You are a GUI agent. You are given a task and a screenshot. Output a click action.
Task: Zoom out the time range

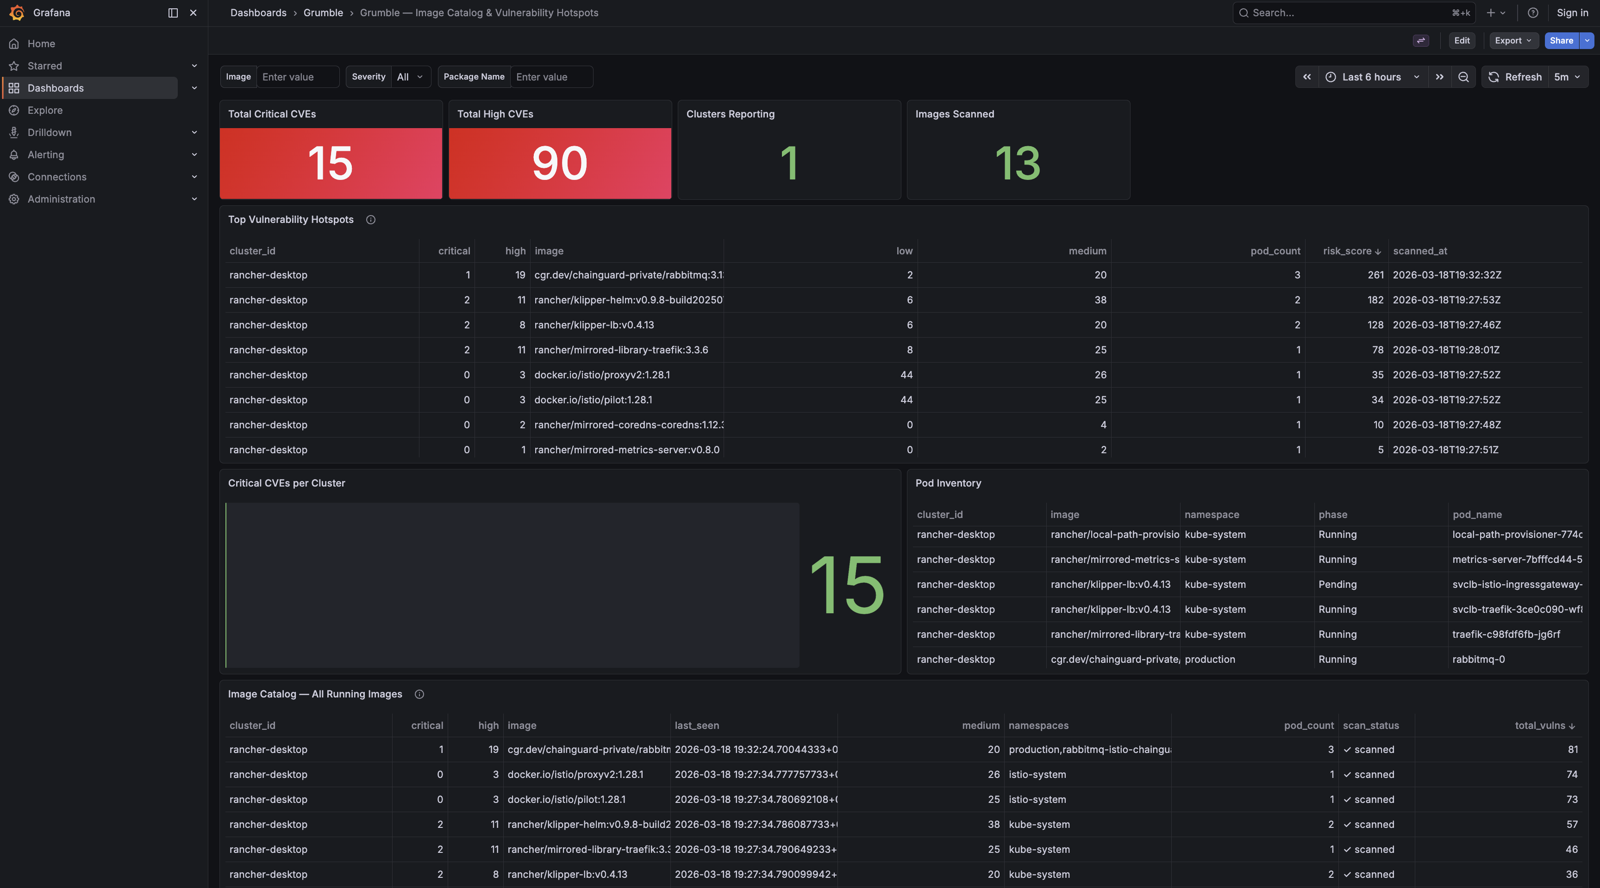1463,77
